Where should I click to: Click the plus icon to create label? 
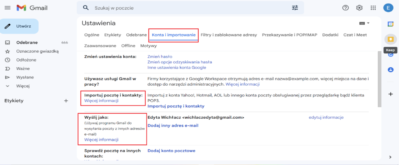[x=66, y=101]
